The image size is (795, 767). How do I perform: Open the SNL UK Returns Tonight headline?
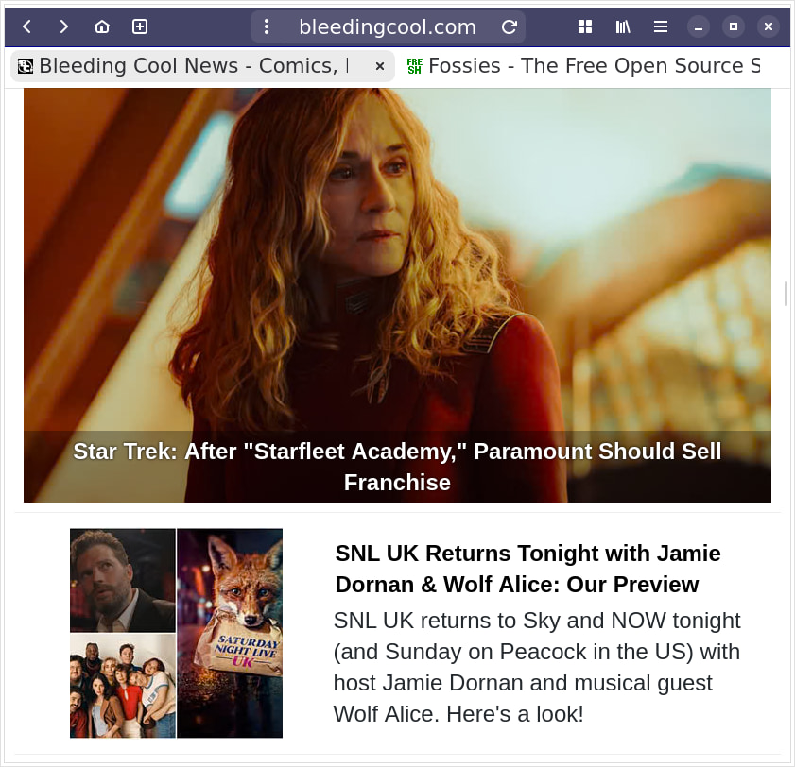coord(527,569)
